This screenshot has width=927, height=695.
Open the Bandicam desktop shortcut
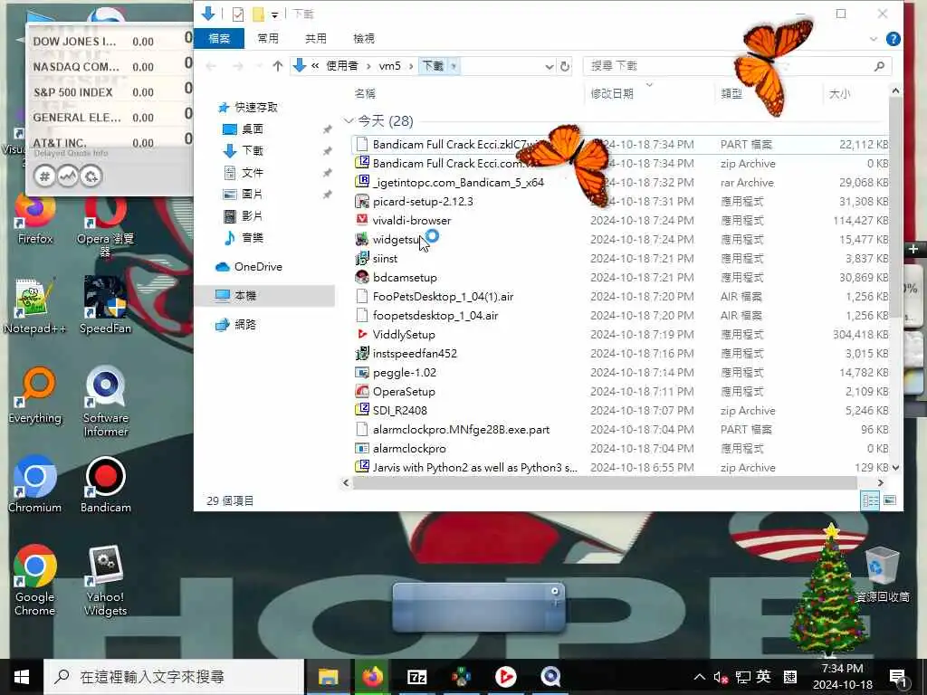(105, 485)
